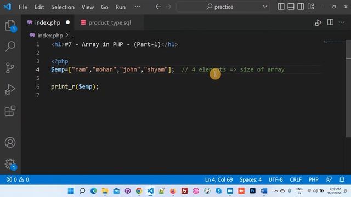The image size is (351, 197).
Task: Open the Selection menu
Action: [x=63, y=7]
